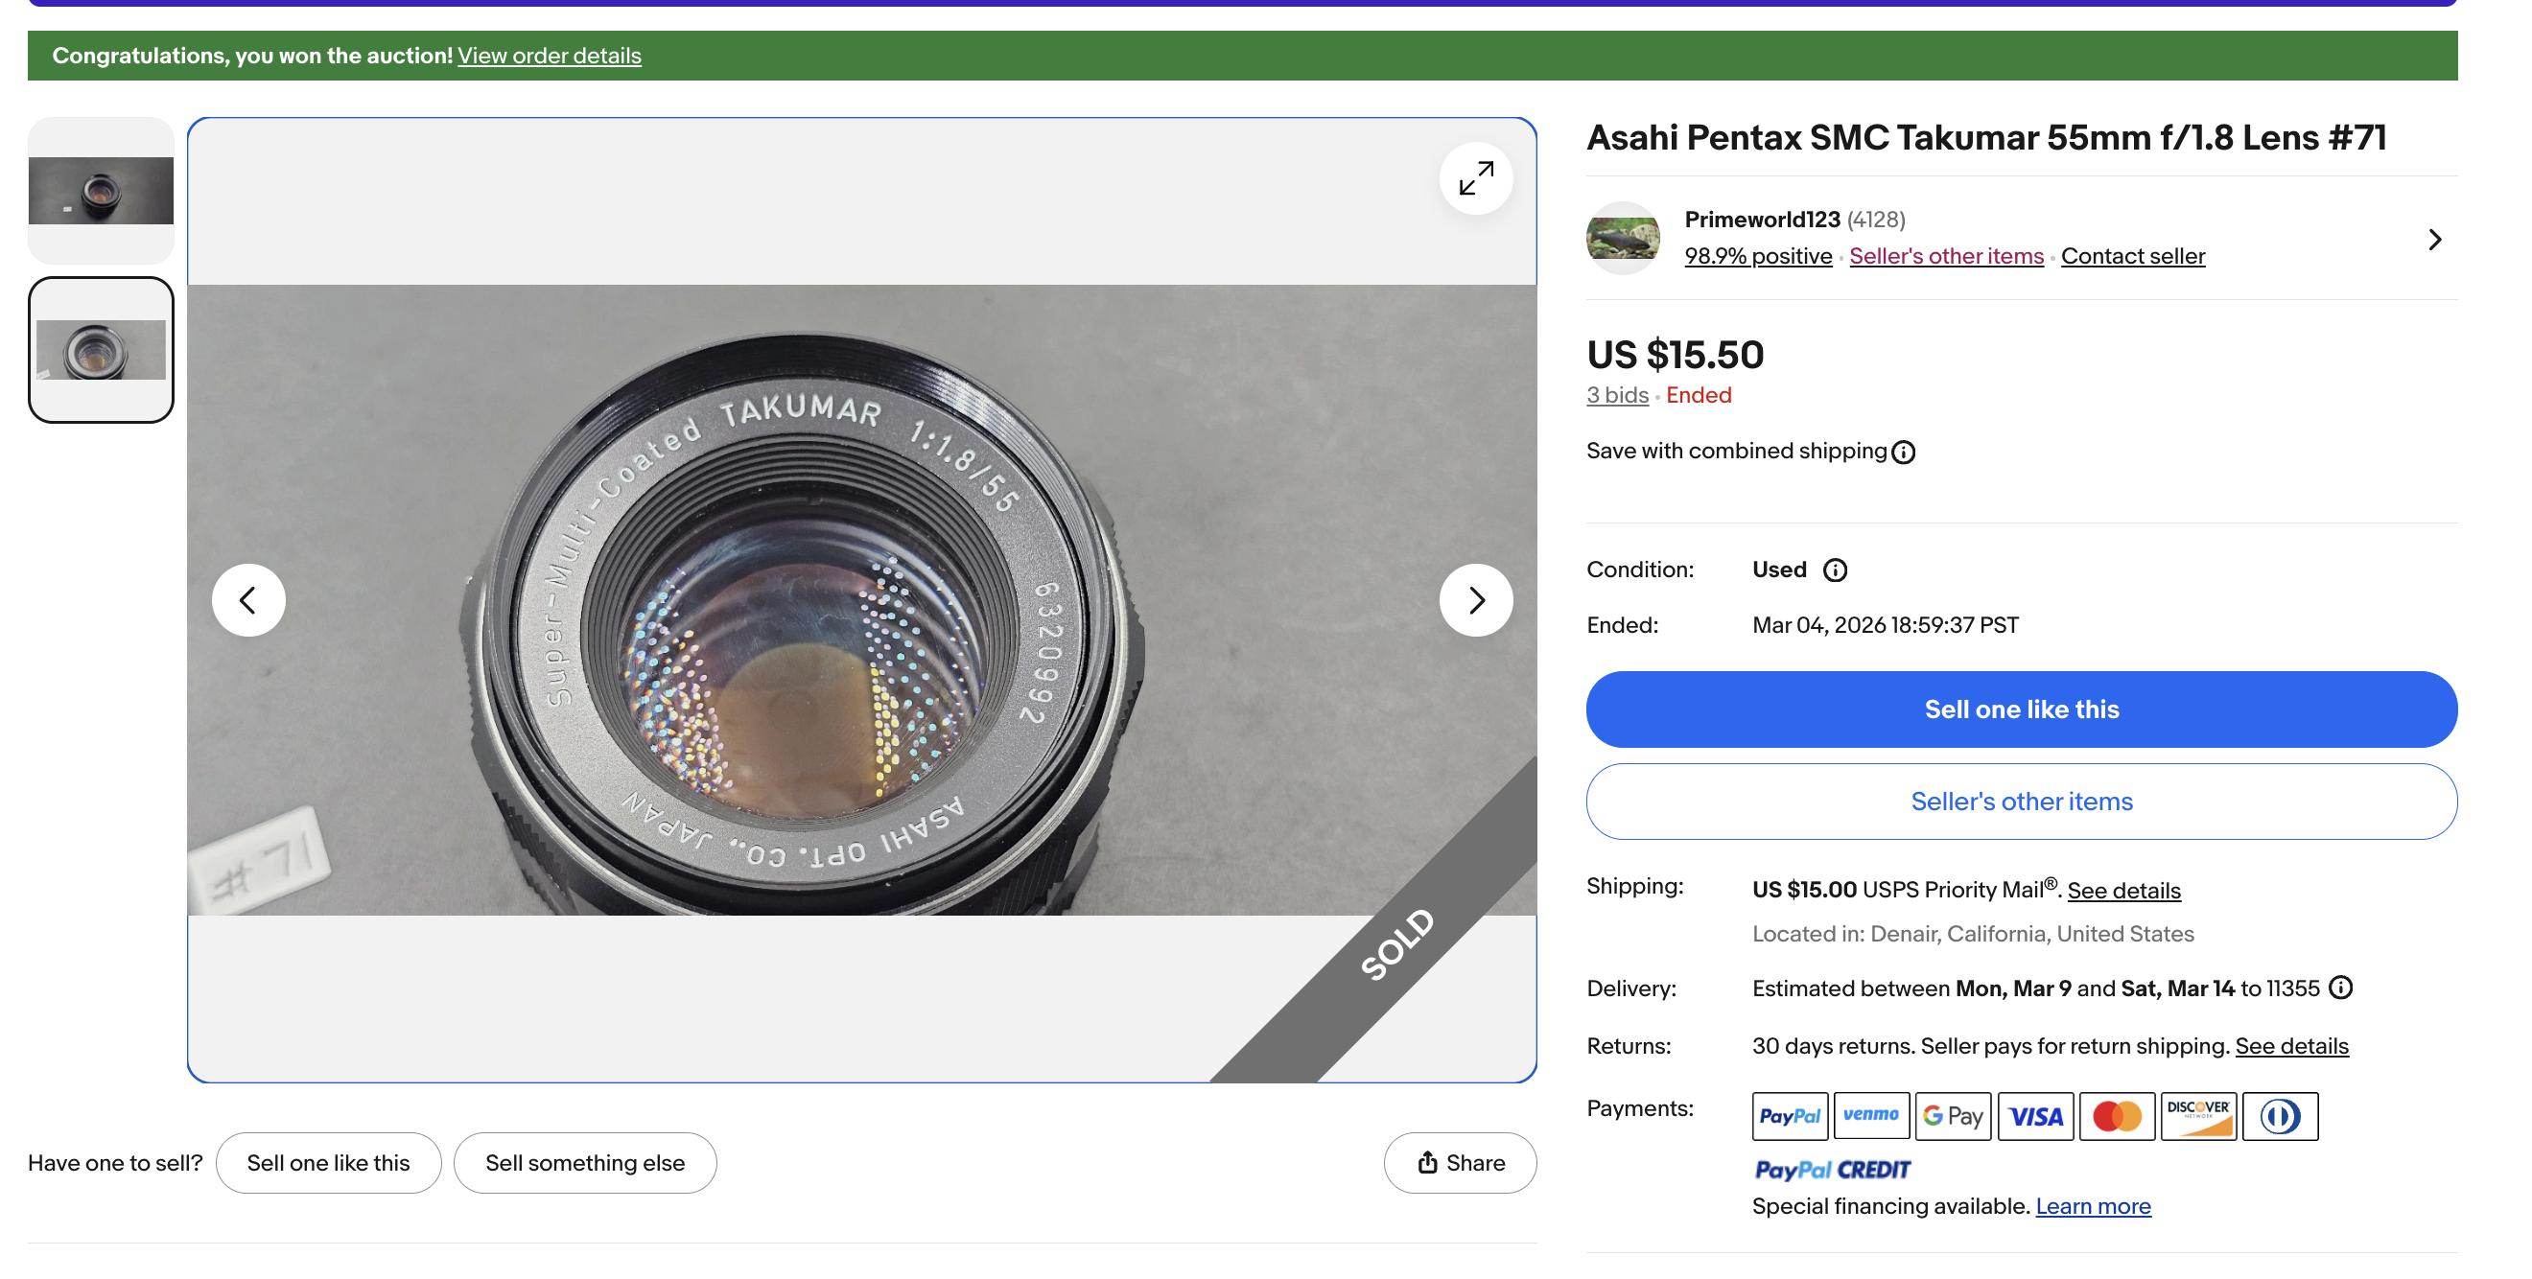Open combined shipping info icon
2532x1279 pixels.
click(x=1903, y=452)
